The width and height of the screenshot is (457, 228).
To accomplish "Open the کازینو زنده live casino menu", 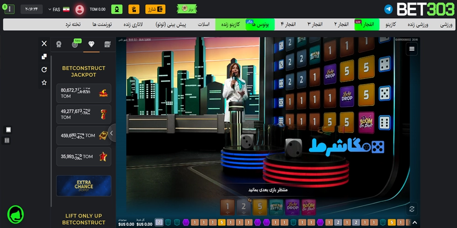I will [x=230, y=25].
